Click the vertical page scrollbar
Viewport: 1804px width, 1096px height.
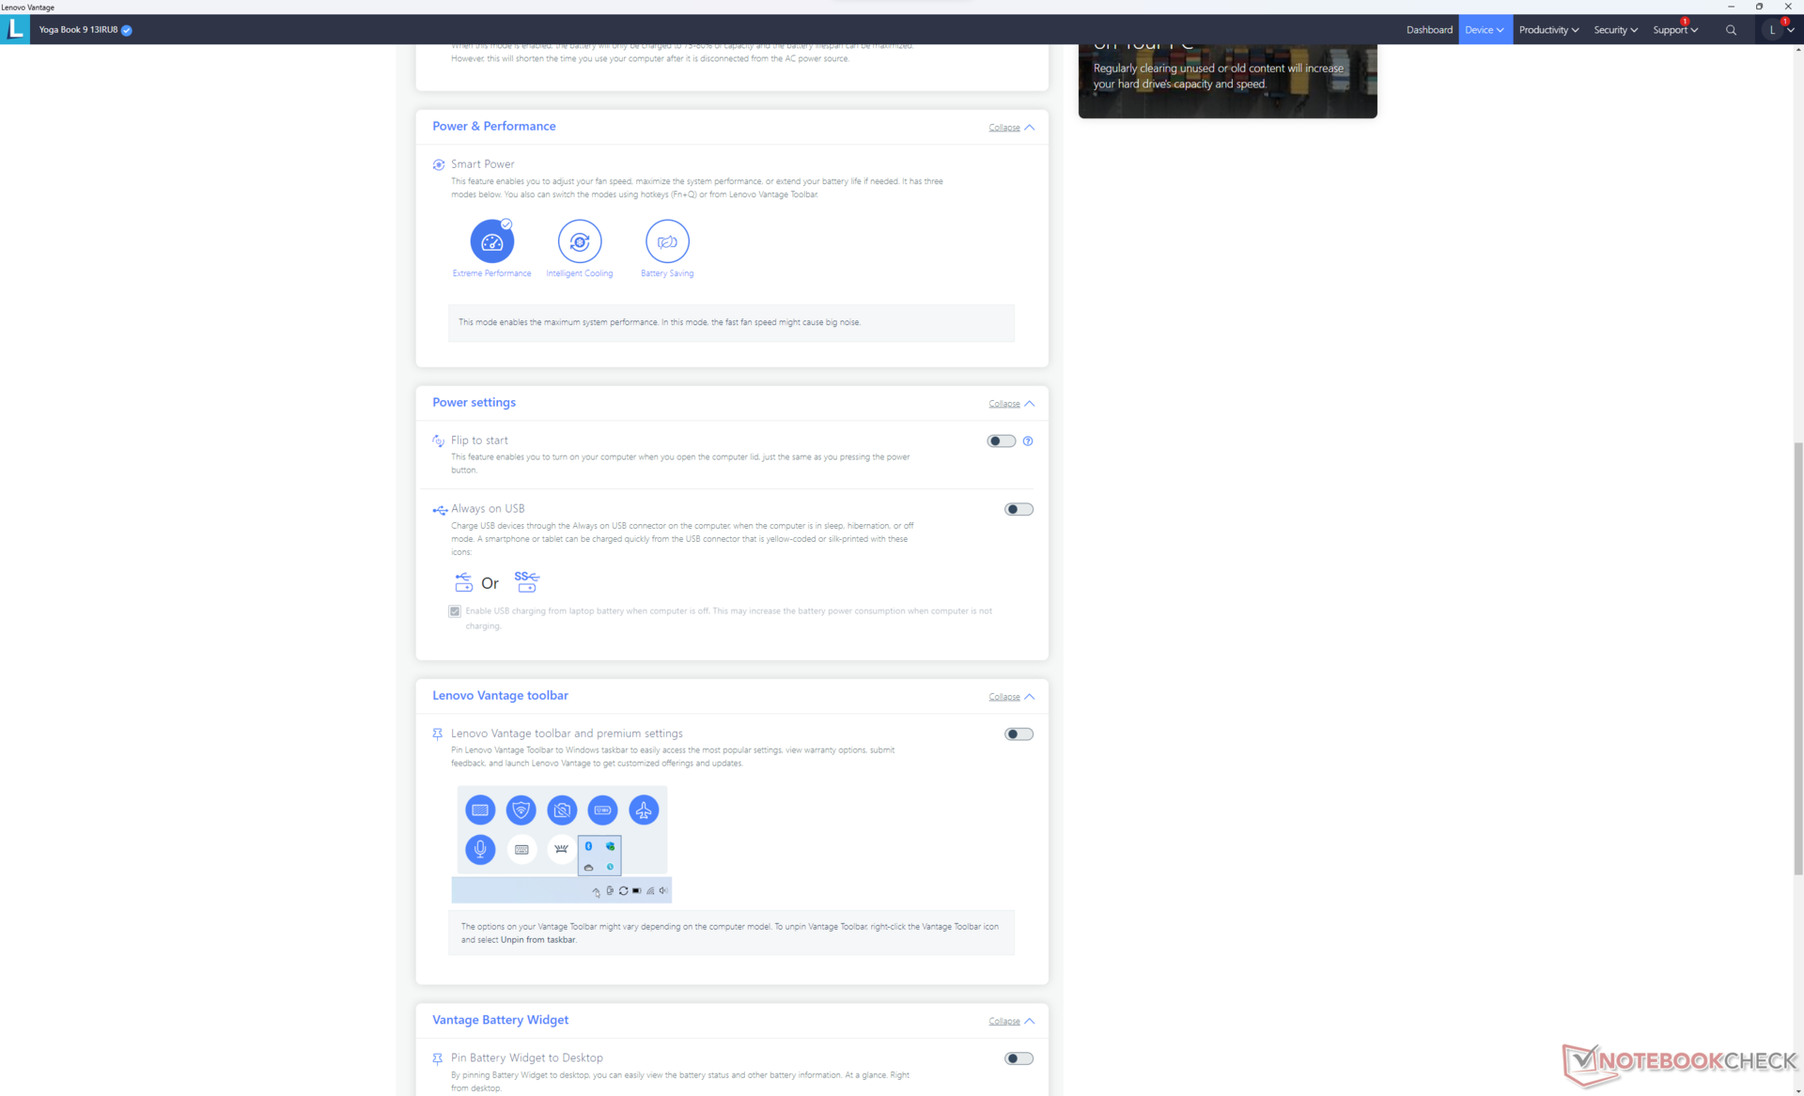point(1798,657)
